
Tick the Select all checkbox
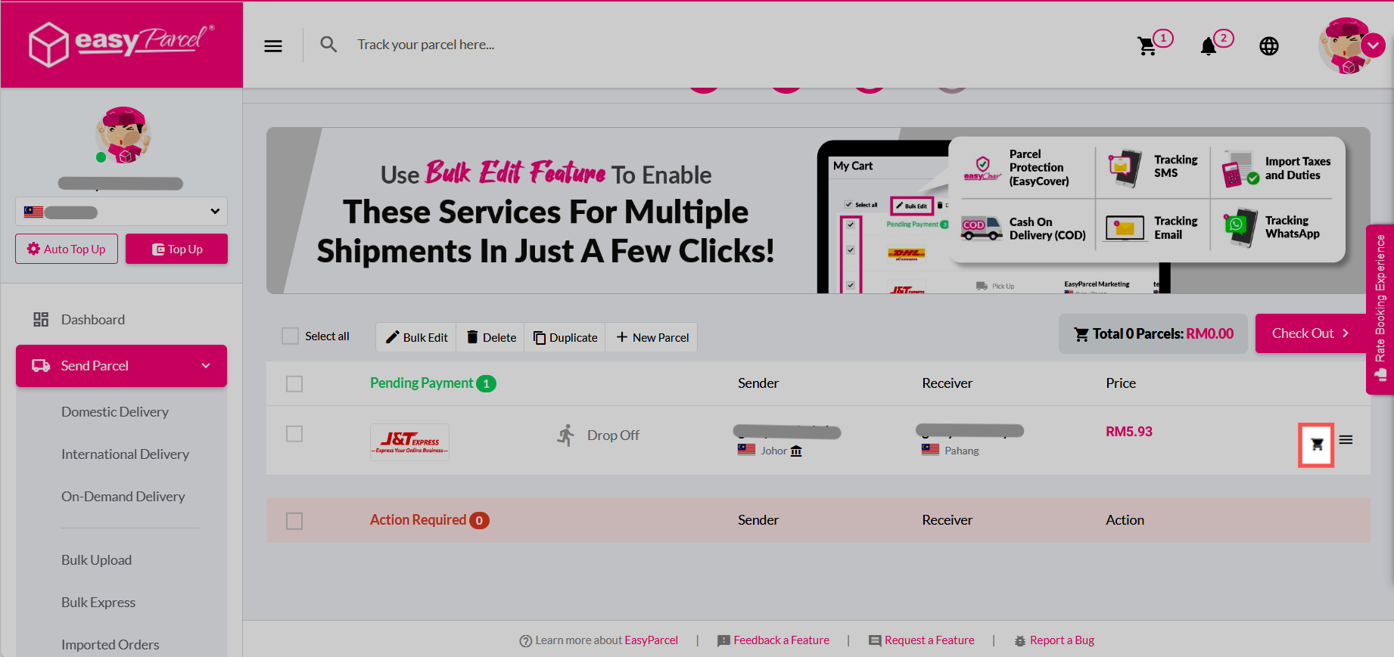[290, 336]
